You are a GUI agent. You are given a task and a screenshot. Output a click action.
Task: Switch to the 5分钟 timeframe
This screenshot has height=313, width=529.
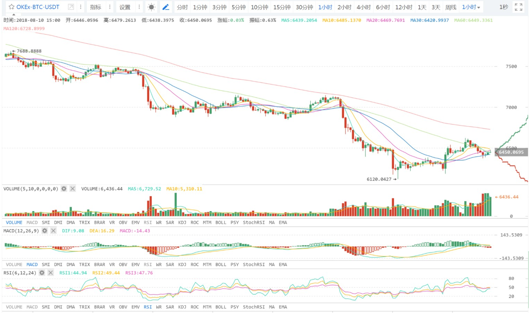tap(239, 7)
